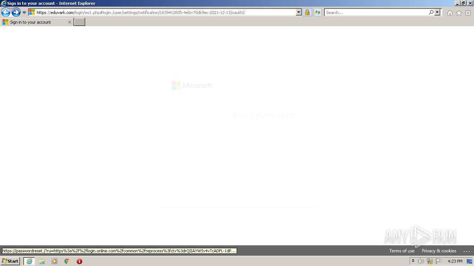Click the Action Center flag icon
Screen dimensions: 474x266
[x=439, y=261]
